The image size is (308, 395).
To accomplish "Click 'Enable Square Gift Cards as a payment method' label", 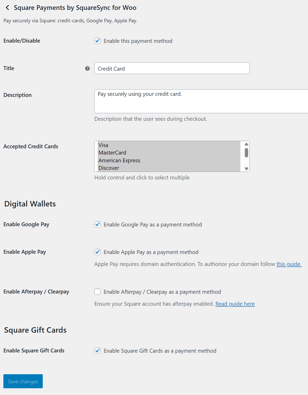I will (x=160, y=351).
